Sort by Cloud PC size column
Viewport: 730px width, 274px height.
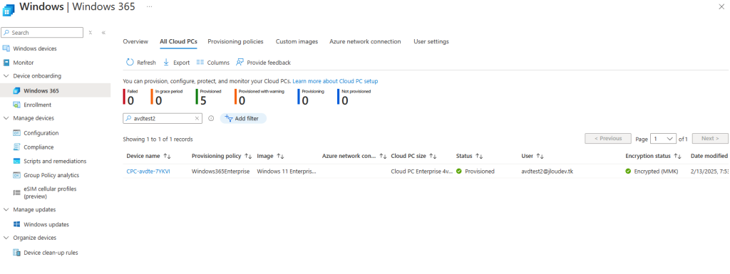[x=414, y=156]
